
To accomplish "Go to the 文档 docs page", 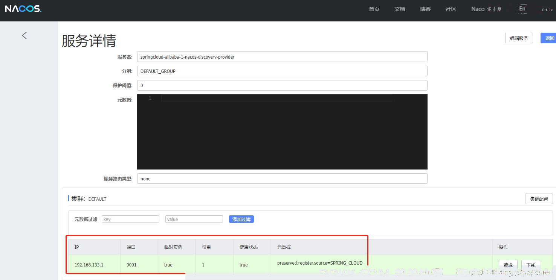I will coord(400,9).
